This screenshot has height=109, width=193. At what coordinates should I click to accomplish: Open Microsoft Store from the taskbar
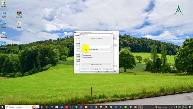coord(57,107)
